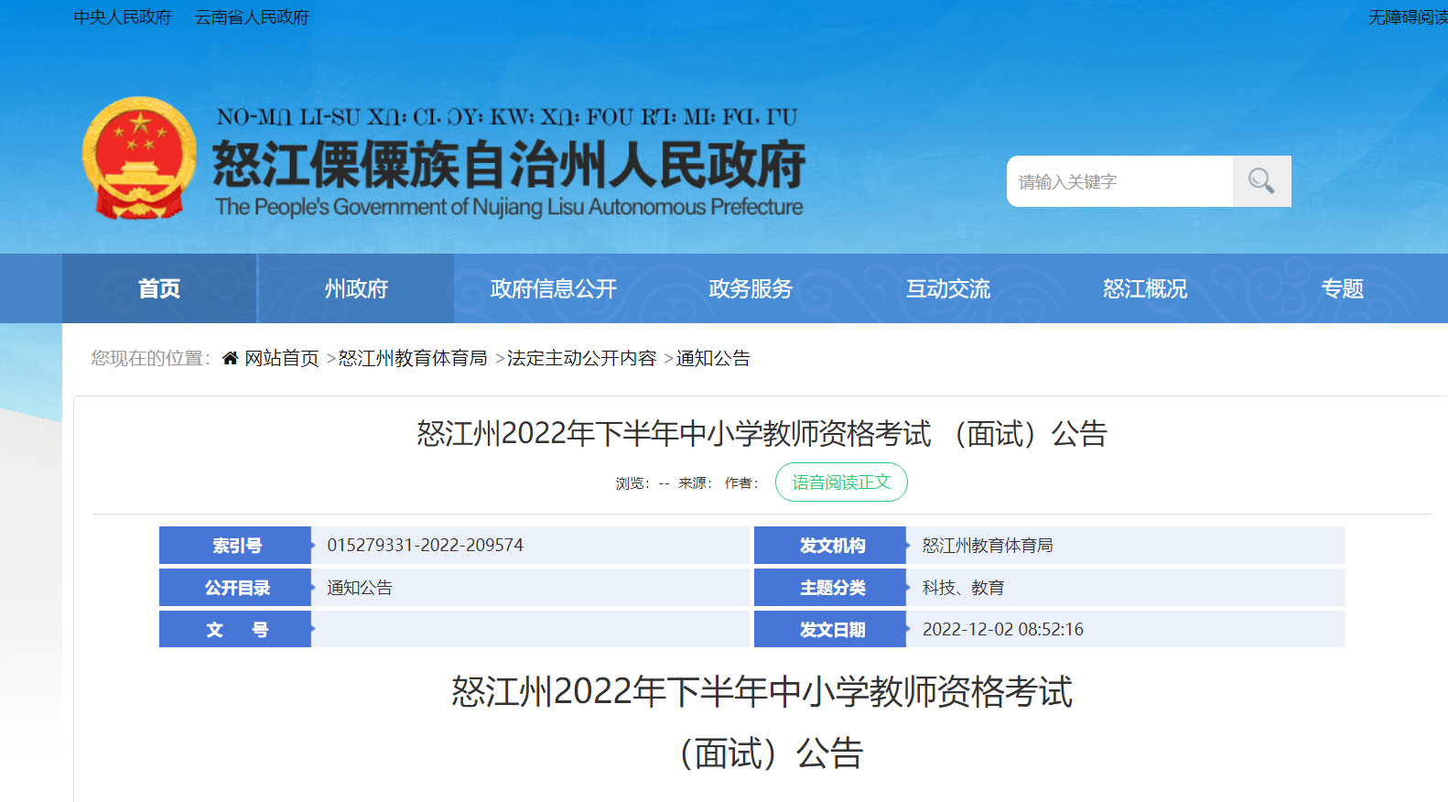Focus the 请输入关键字 search field
Viewport: 1448px width, 802px height.
click(x=1119, y=181)
